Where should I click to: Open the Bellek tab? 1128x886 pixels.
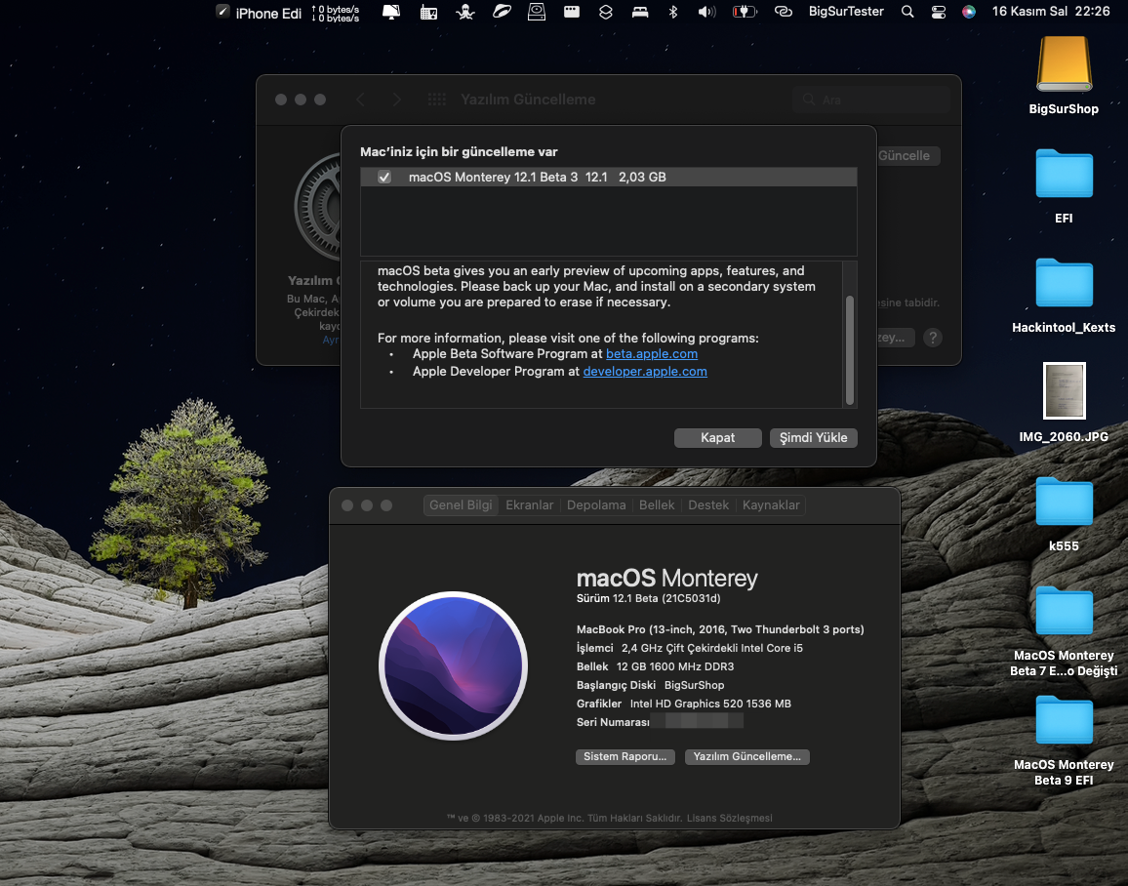(x=657, y=504)
